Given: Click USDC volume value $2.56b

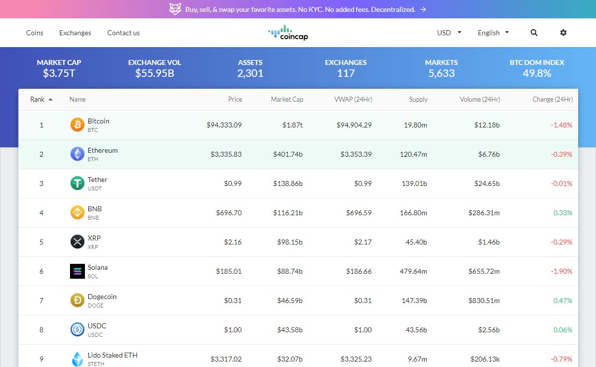Looking at the screenshot, I should pos(489,330).
